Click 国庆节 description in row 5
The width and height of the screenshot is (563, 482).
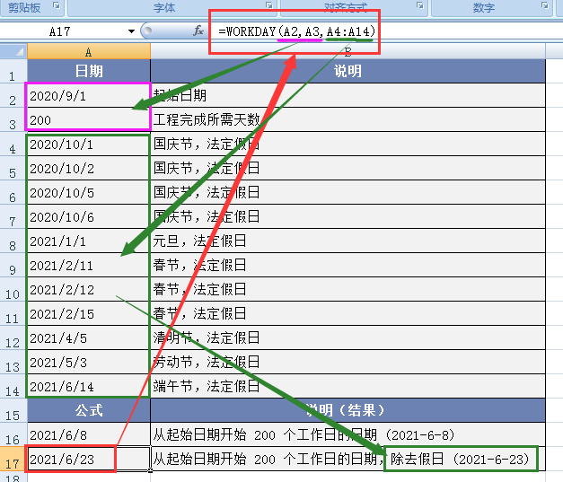[347, 168]
